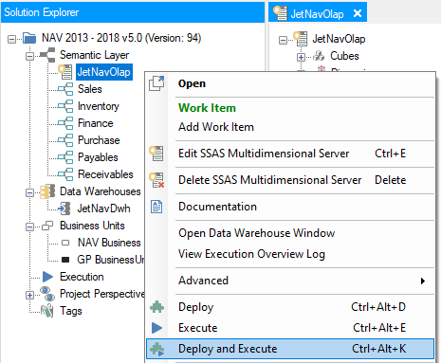The image size is (441, 363).
Task: Select the Receivables tree item
Action: 105,174
